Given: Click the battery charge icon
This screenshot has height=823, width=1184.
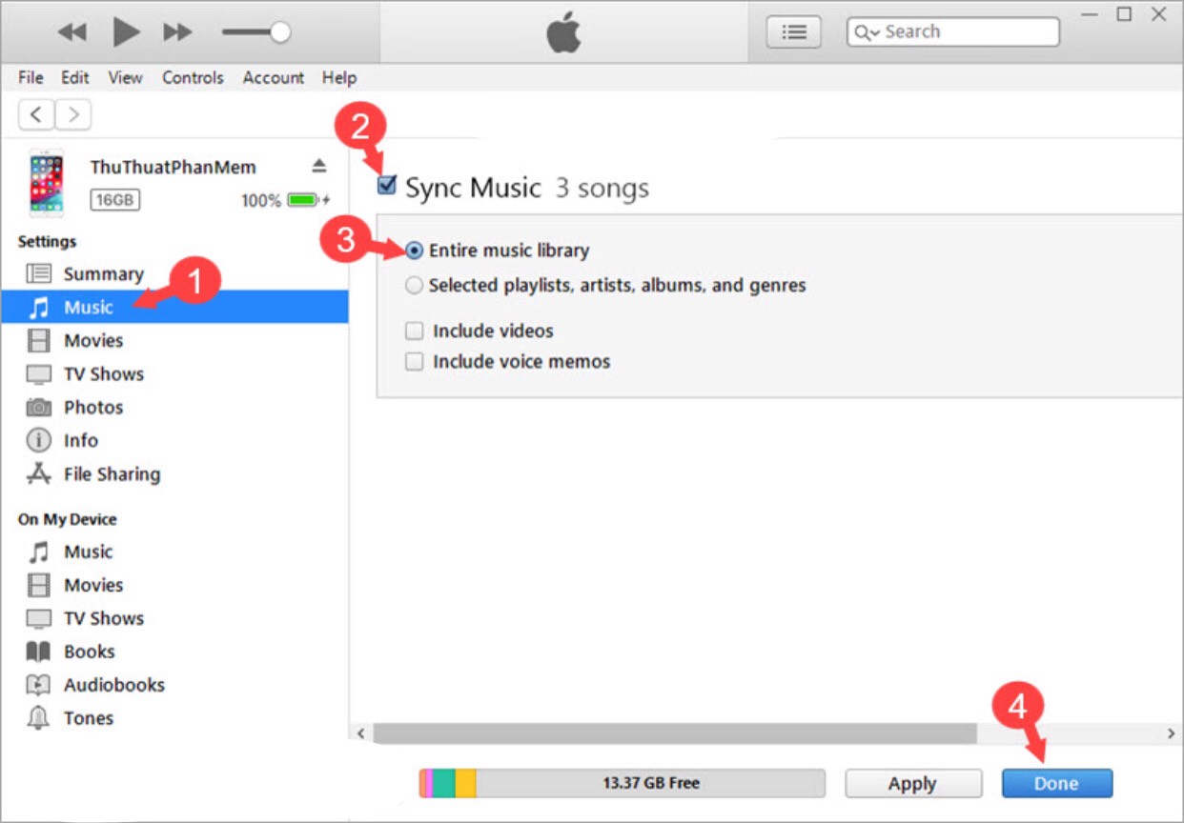Looking at the screenshot, I should (x=307, y=200).
